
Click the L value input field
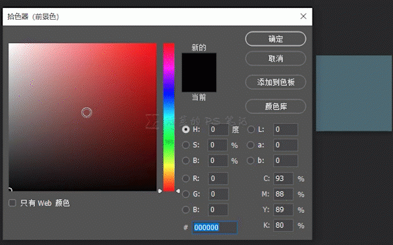click(x=286, y=130)
